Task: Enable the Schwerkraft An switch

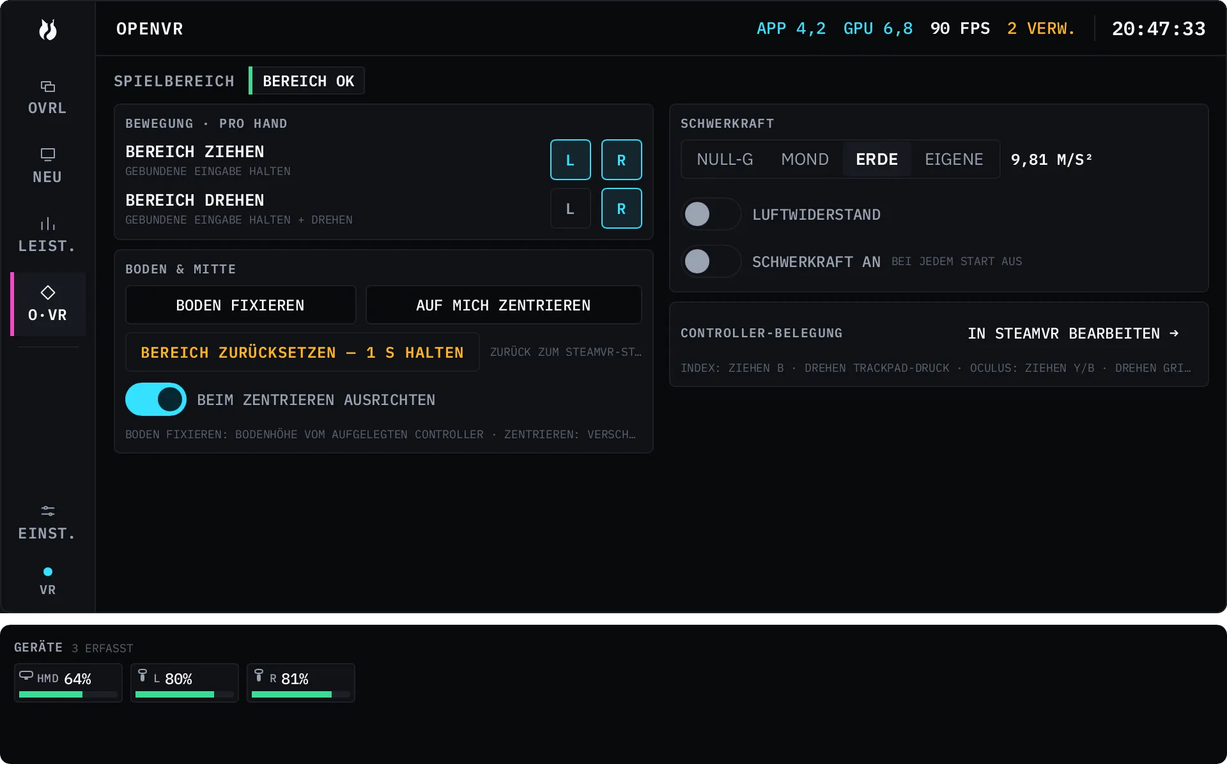Action: [711, 261]
